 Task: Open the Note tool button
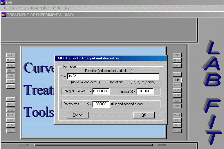177,101
